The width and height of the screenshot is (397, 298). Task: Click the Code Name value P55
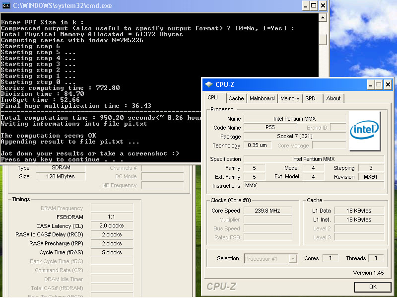point(270,128)
